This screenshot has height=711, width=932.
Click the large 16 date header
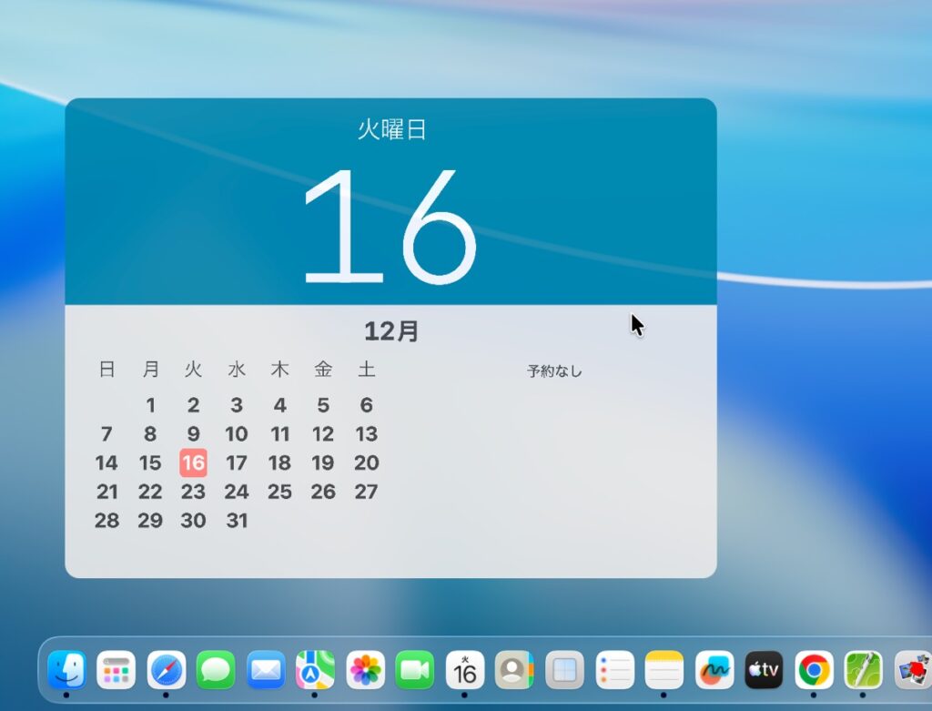click(x=390, y=226)
